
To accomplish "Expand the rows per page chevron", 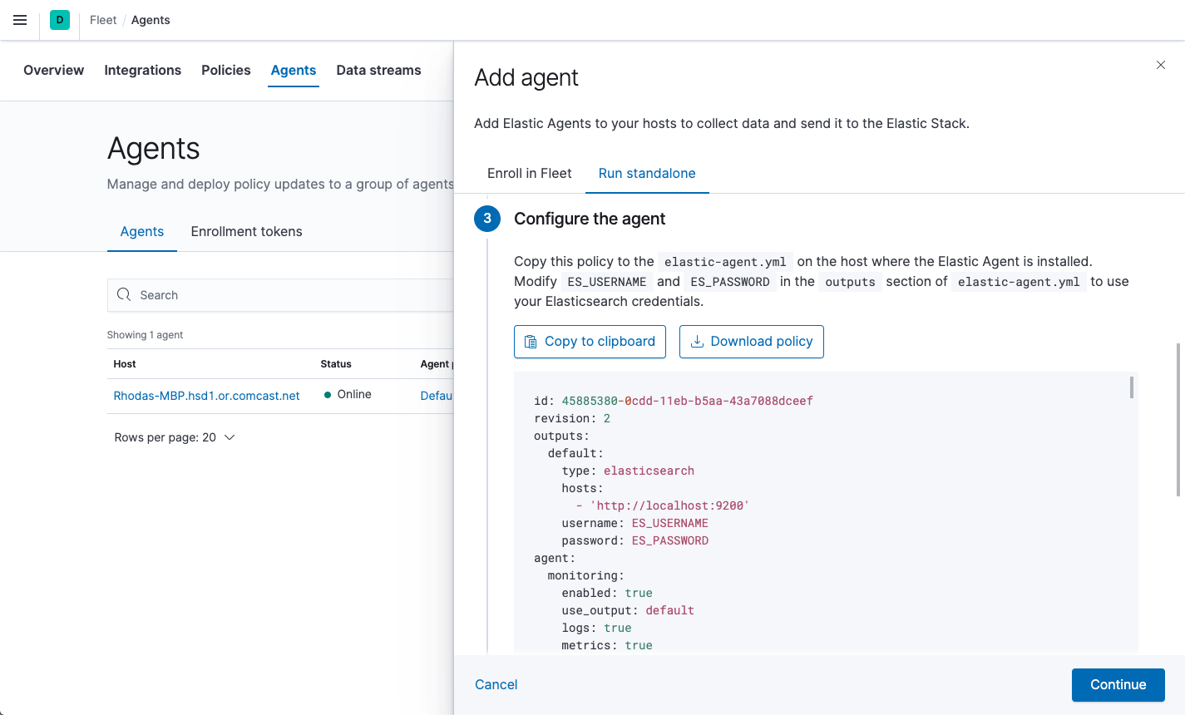I will pos(229,436).
